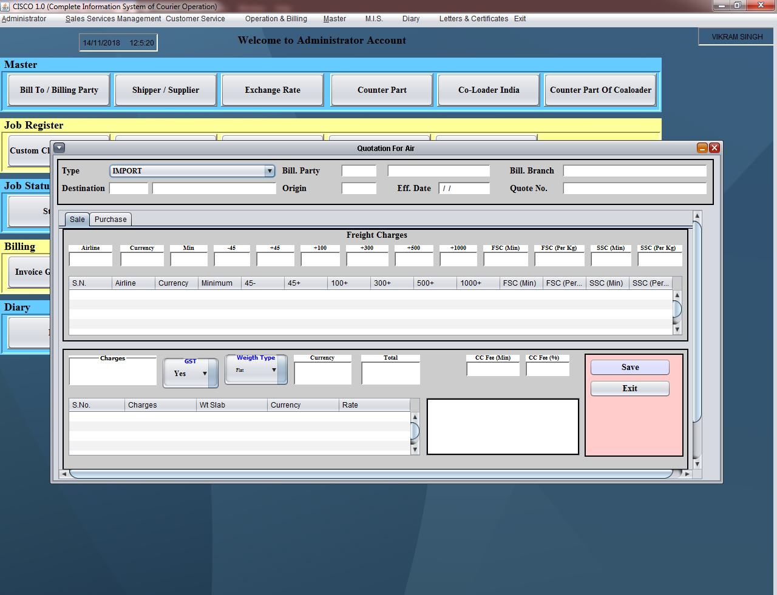777x595 pixels.
Task: Open the Exchange Rate master
Action: tap(273, 90)
